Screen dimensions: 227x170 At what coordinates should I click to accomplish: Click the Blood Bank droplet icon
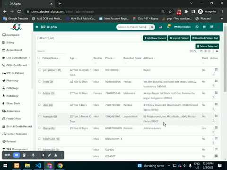(x=4, y=103)
